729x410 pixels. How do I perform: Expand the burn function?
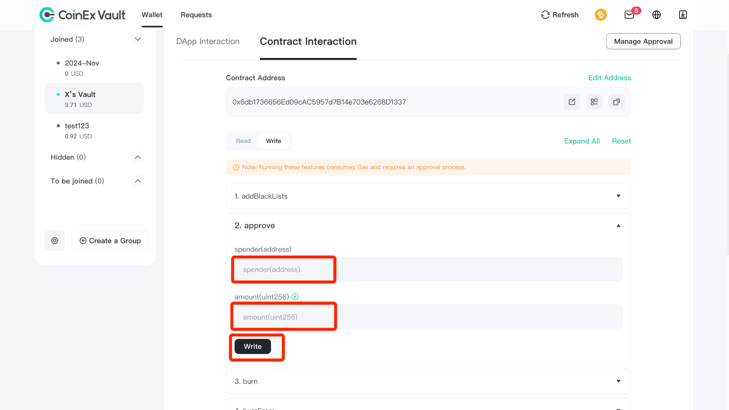pyautogui.click(x=429, y=381)
